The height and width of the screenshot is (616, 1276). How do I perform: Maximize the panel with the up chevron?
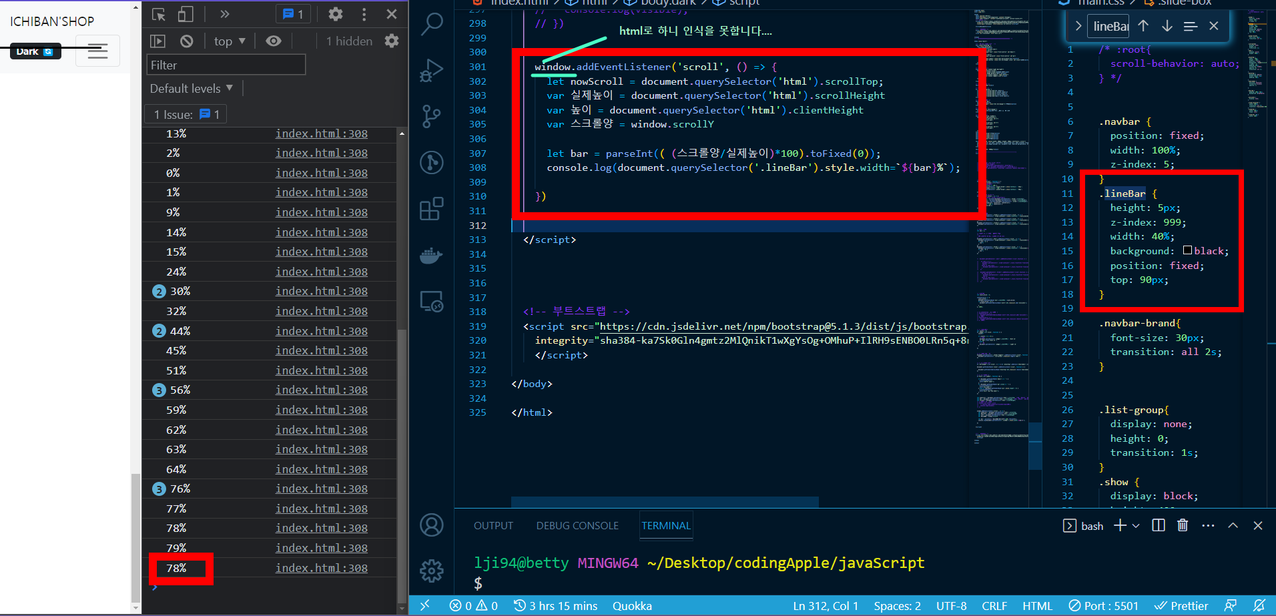tap(1233, 526)
